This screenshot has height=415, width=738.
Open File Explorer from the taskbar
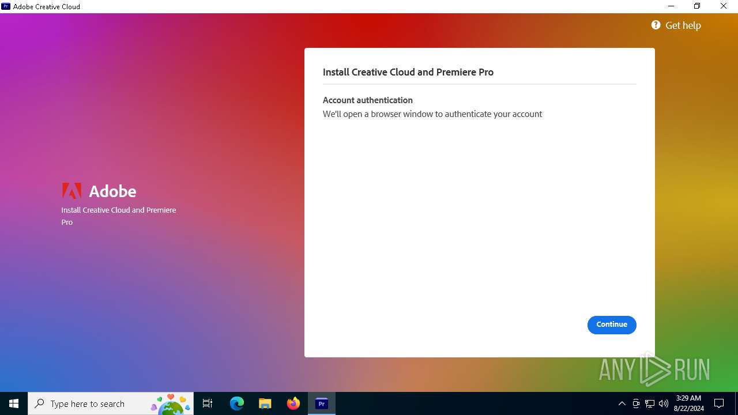265,403
